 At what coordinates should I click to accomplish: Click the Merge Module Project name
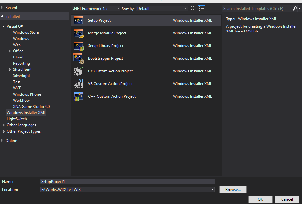point(107,33)
